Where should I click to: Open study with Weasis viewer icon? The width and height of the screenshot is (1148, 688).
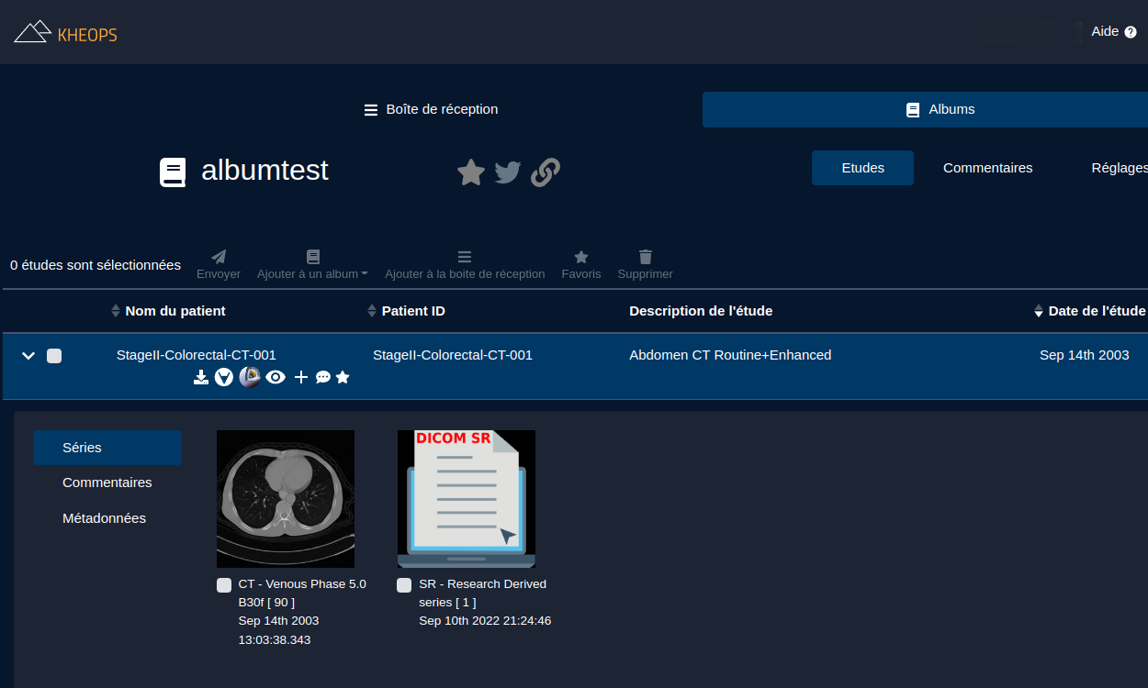(x=250, y=377)
